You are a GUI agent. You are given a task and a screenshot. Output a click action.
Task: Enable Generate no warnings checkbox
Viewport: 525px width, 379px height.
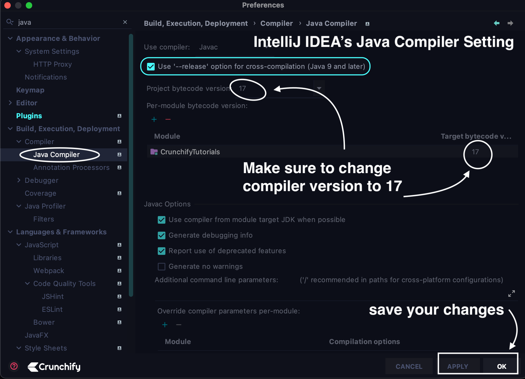coord(162,267)
